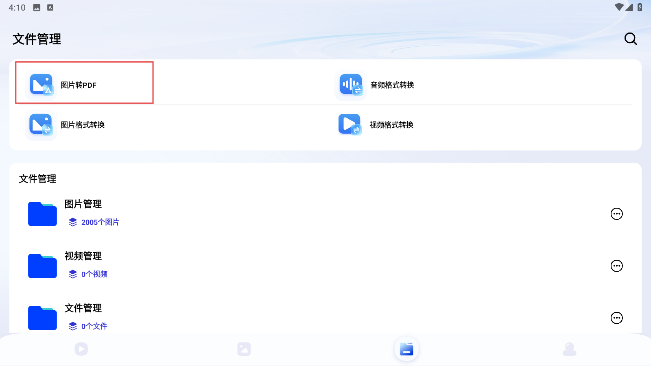Select the 音频格式转换 label
Image resolution: width=651 pixels, height=366 pixels.
click(392, 85)
